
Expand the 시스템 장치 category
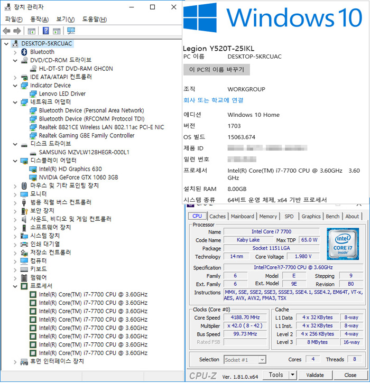tap(15, 236)
